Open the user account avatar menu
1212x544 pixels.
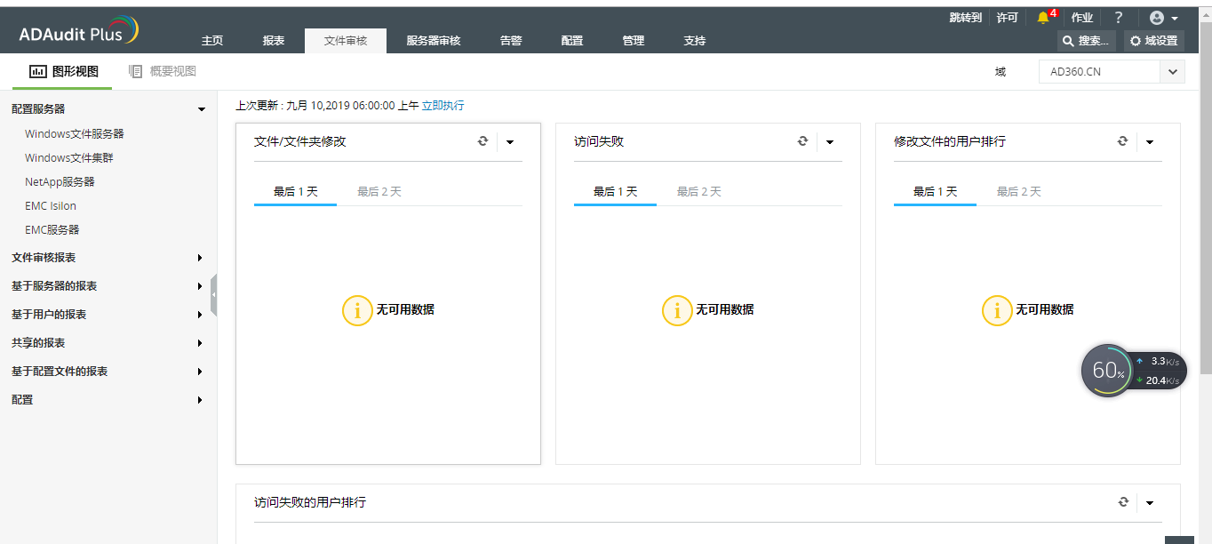click(1163, 18)
